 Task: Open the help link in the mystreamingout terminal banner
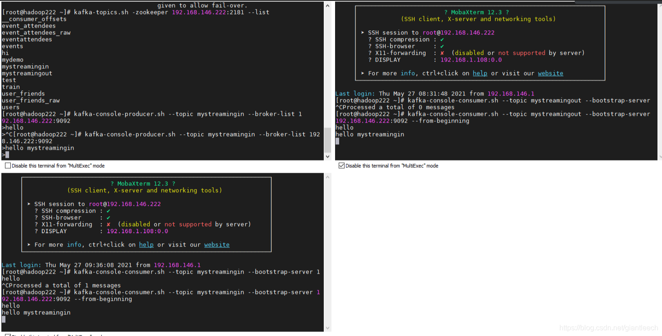[480, 73]
